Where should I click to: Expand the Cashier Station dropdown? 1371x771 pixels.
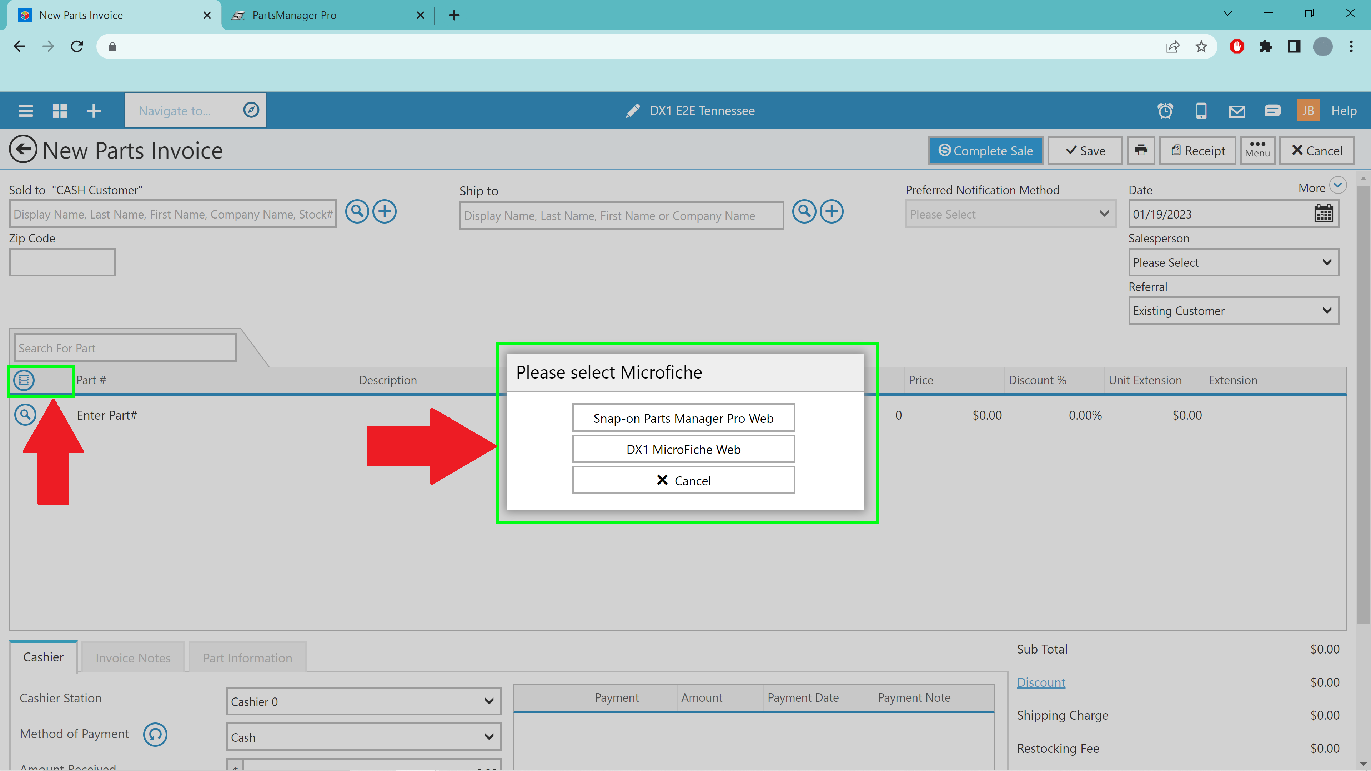pos(363,702)
